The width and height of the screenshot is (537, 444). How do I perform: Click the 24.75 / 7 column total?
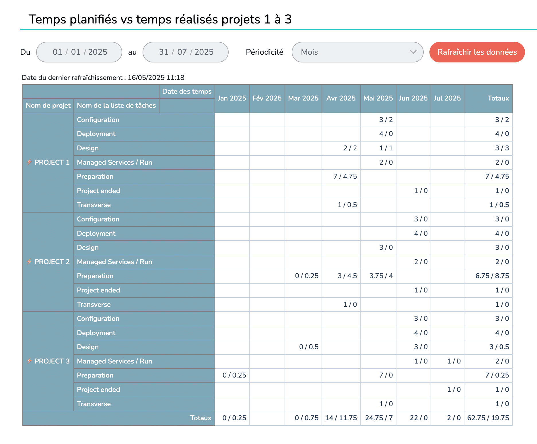tap(379, 418)
